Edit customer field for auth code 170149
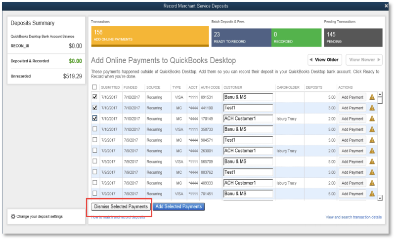The width and height of the screenshot is (395, 240). click(x=248, y=119)
